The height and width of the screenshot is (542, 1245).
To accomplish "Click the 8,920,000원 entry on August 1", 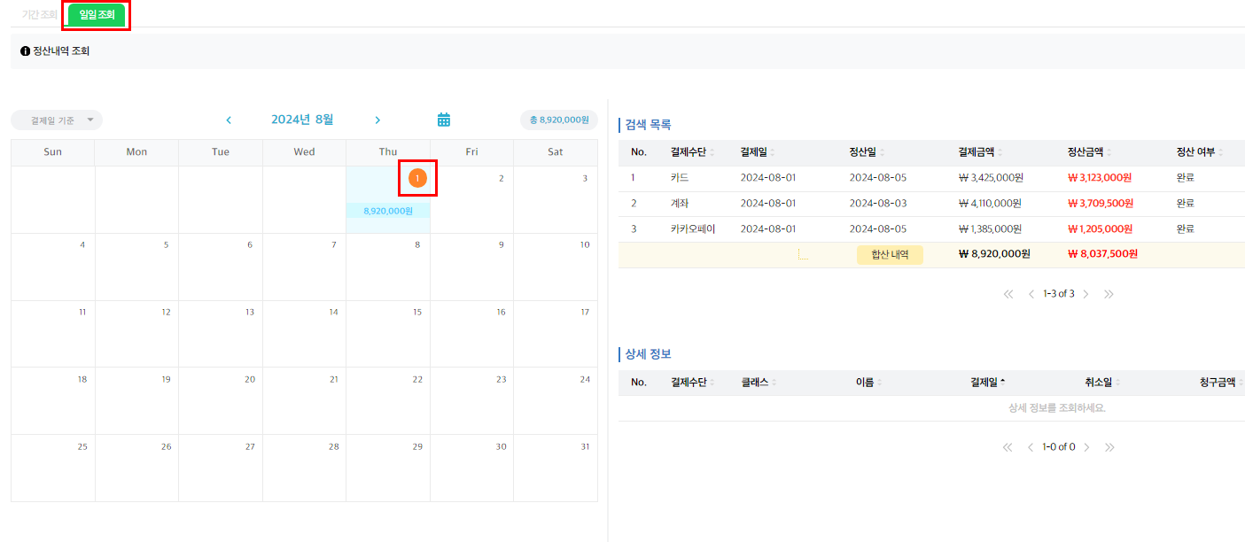I will point(388,211).
